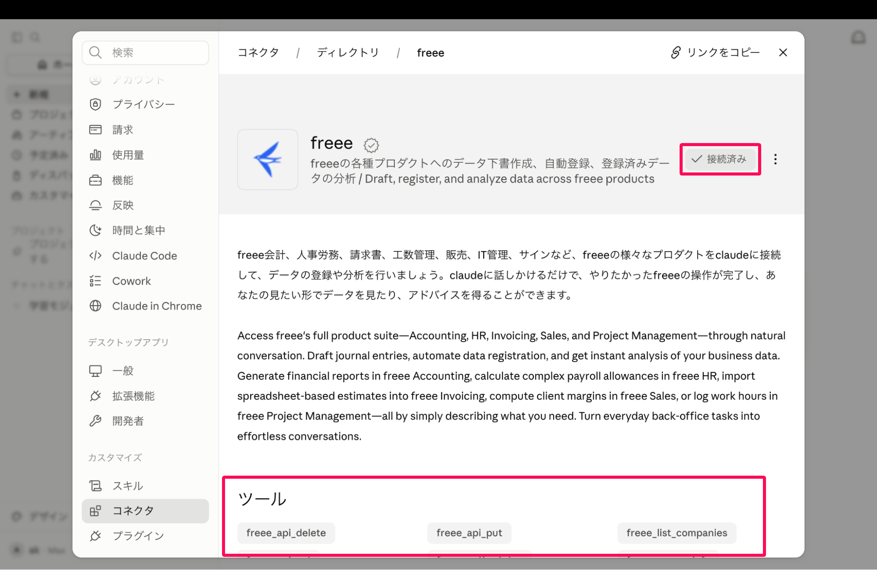Click the カスタマイズ section label
The width and height of the screenshot is (877, 570).
coord(115,458)
